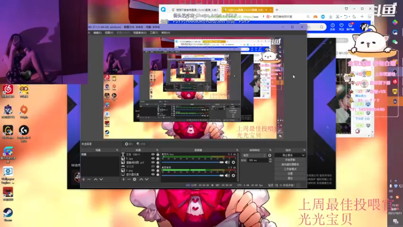Open source properties via the gear in sources toolbar
This screenshot has height=227, width=403.
(135, 179)
